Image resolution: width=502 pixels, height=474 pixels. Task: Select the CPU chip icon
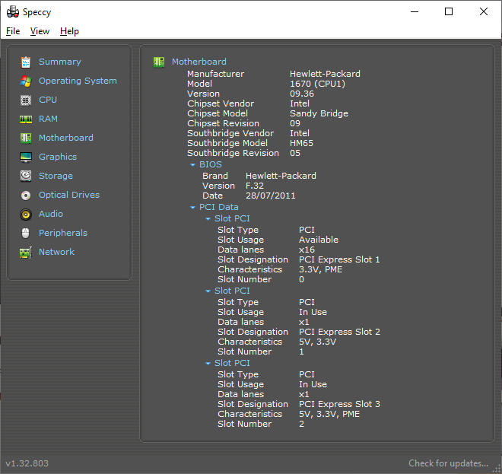[x=26, y=100]
